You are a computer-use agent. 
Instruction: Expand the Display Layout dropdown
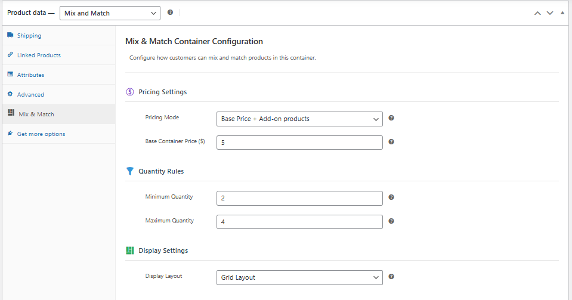coord(299,277)
